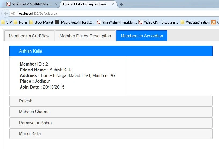Open a new browser tab with plus
Screen dimensions: 219x149
(x=122, y=4)
